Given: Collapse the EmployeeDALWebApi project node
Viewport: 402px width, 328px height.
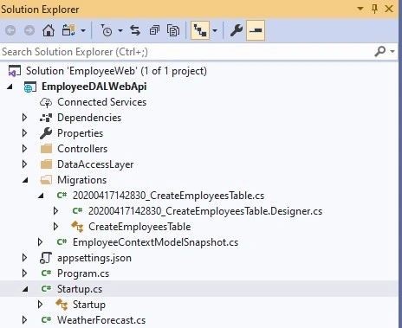Looking at the screenshot, I should point(10,87).
